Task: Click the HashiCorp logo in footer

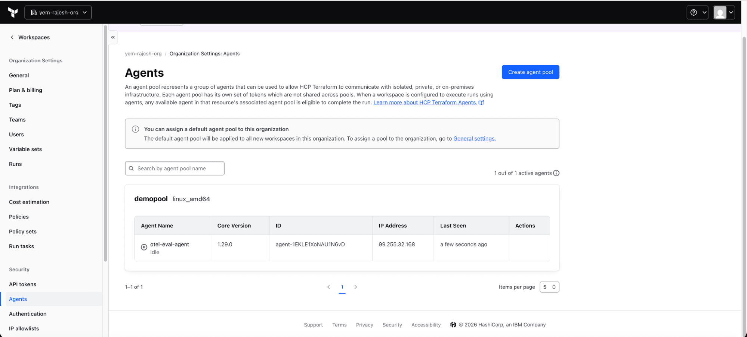Action: pyautogui.click(x=453, y=325)
